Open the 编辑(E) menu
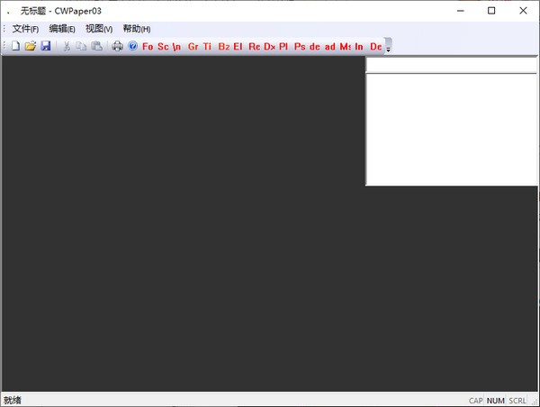Viewport: 540px width, 407px height. tap(62, 29)
